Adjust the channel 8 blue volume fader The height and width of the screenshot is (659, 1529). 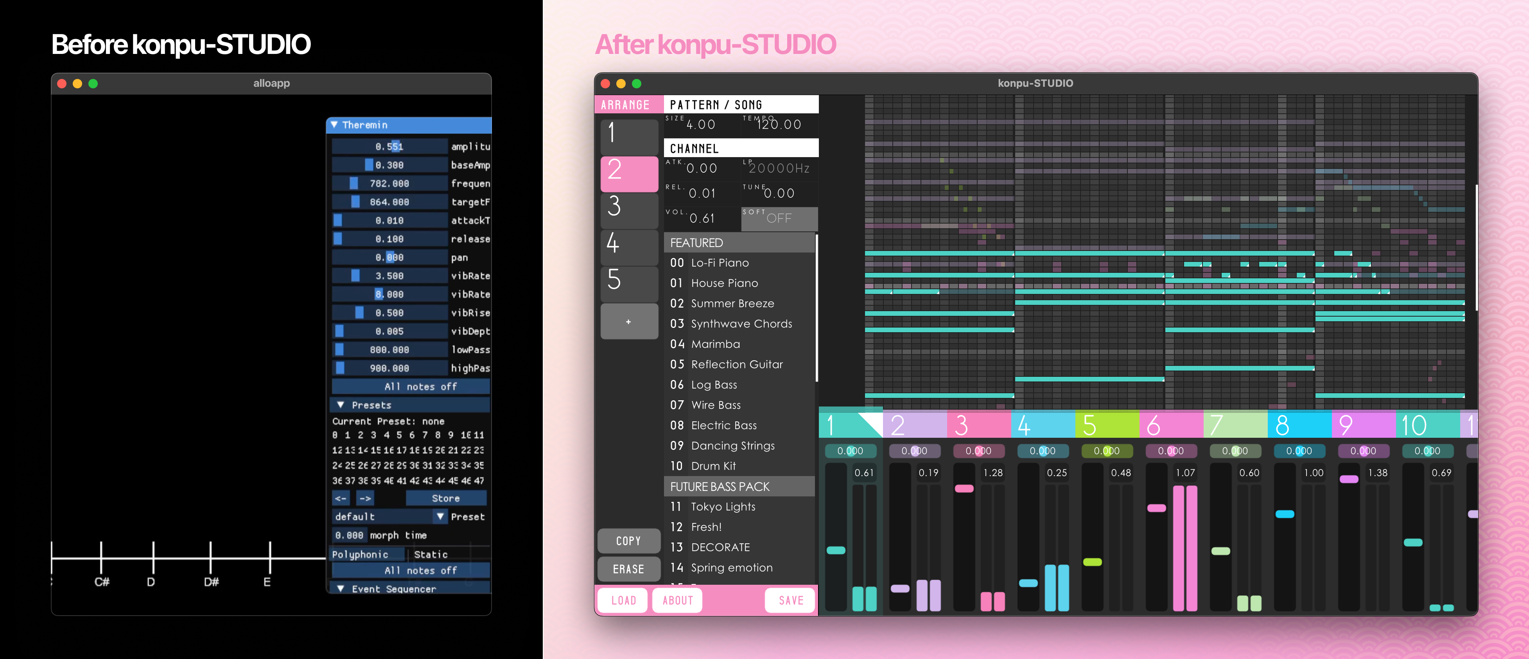[x=1285, y=514]
